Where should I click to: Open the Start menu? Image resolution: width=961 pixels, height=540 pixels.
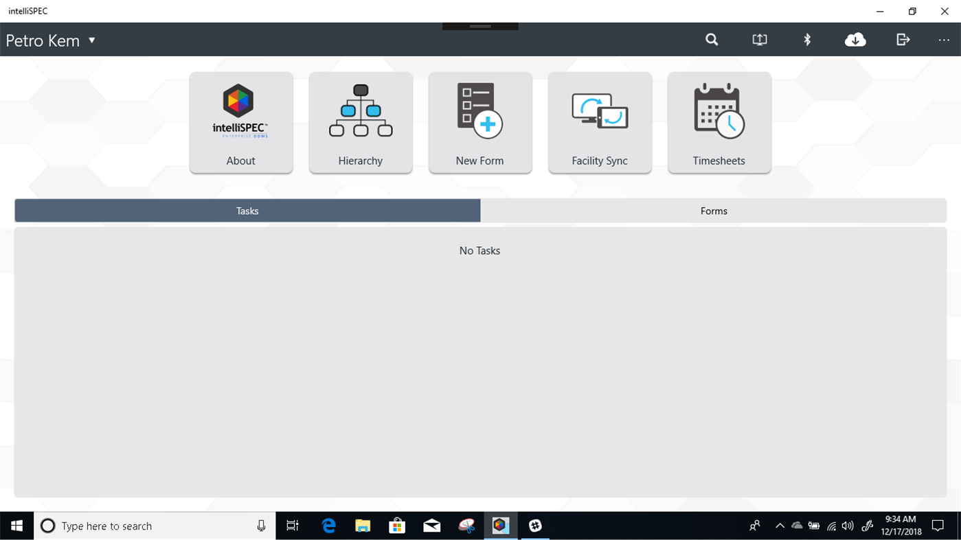[x=16, y=526]
